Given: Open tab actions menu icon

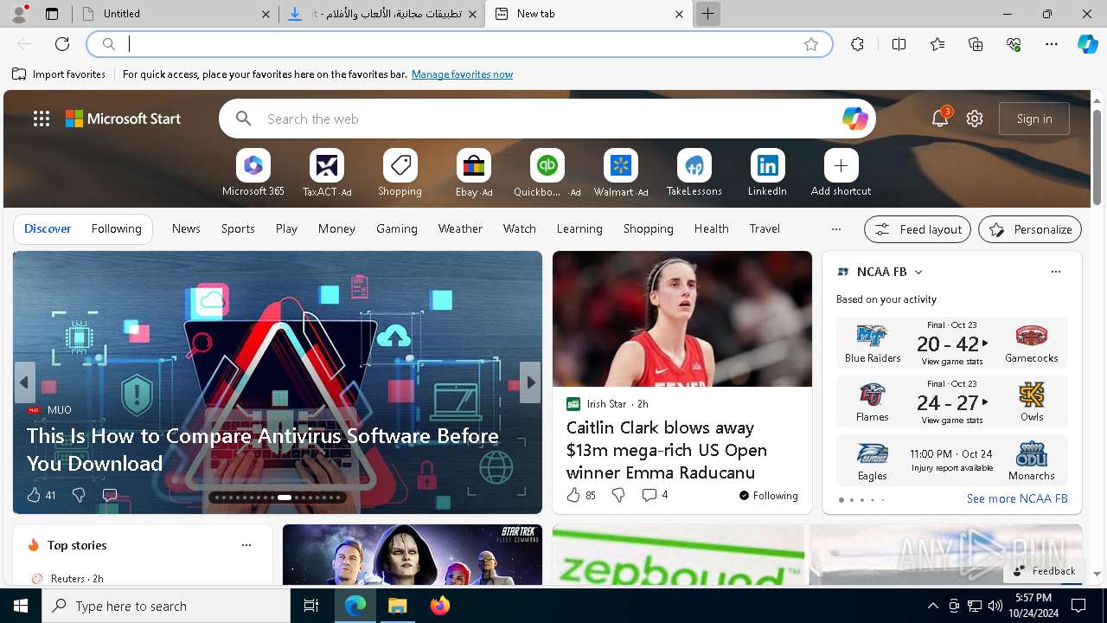Looking at the screenshot, I should pyautogui.click(x=52, y=14).
